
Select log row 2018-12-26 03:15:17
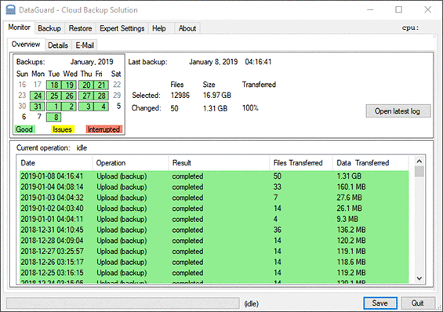point(214,262)
